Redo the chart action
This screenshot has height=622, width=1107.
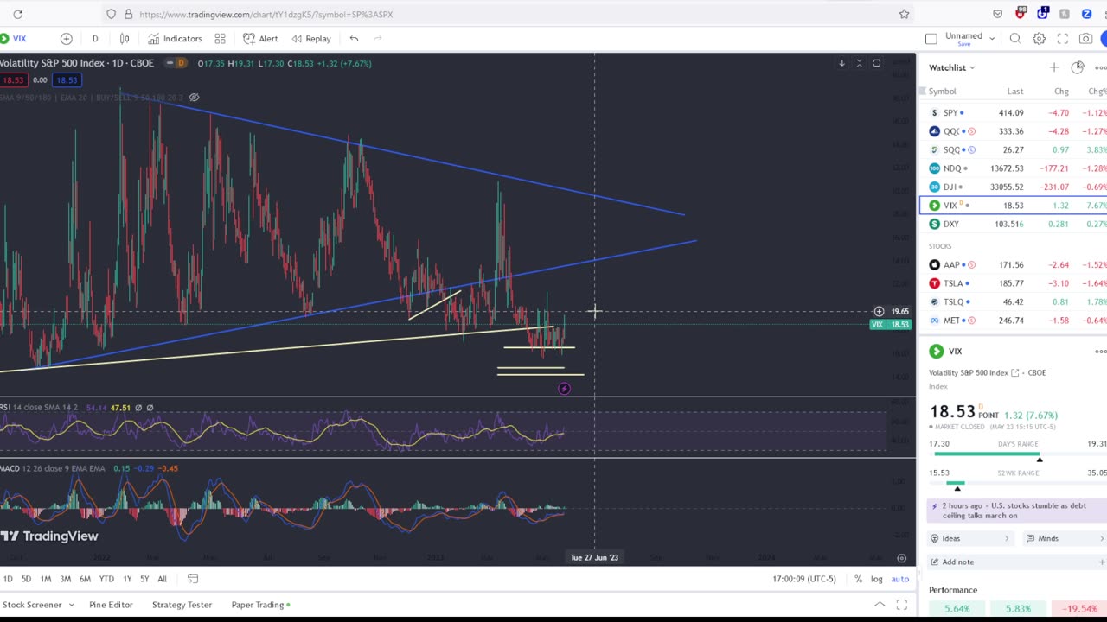click(x=377, y=39)
